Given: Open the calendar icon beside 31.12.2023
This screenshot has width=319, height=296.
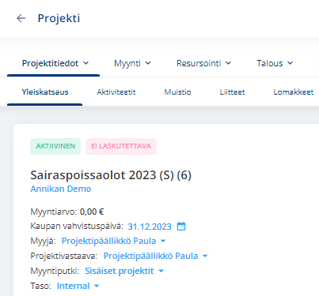Looking at the screenshot, I should pyautogui.click(x=181, y=227).
